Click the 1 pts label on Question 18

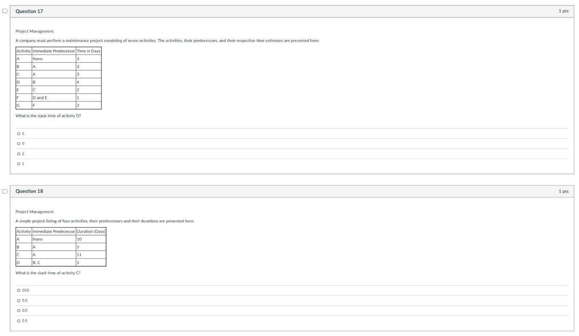click(563, 191)
